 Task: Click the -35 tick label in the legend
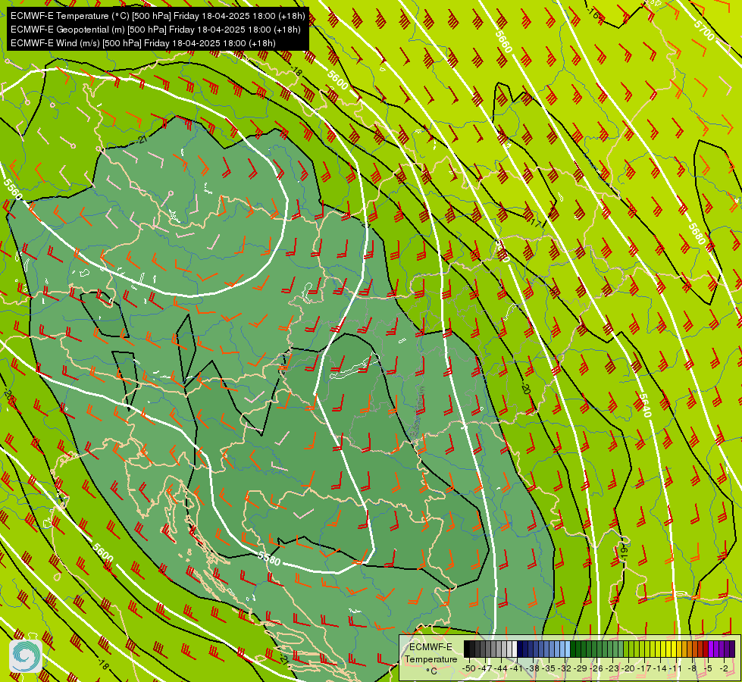click(549, 668)
